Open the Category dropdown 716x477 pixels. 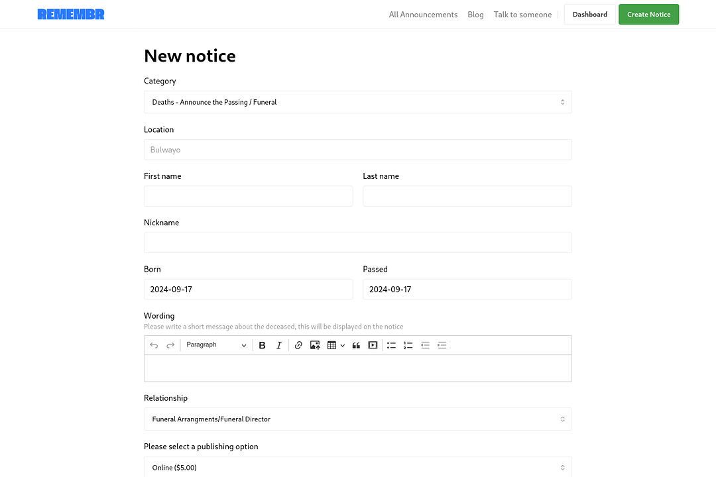[x=357, y=102]
